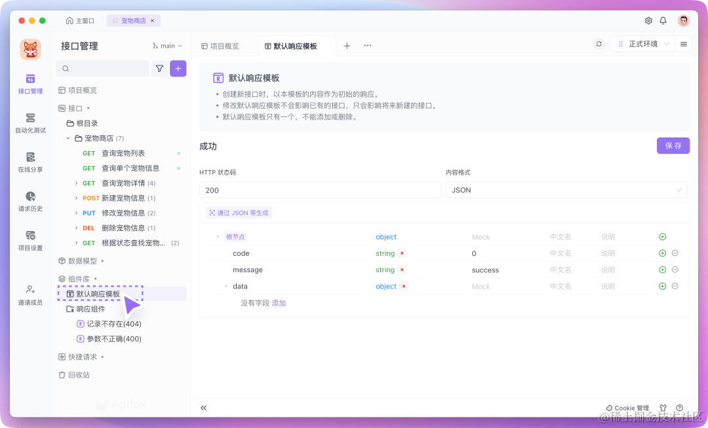Add field after message row
The image size is (708, 428).
[x=662, y=270]
